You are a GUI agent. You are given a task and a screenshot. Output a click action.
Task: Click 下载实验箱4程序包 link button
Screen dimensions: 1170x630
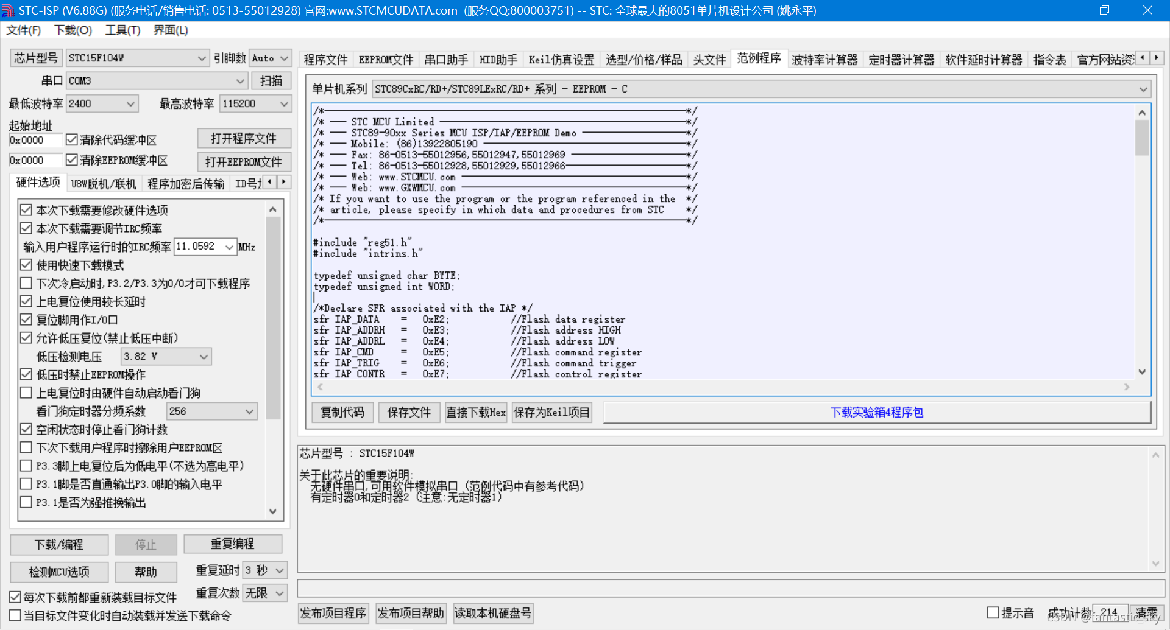(x=877, y=412)
